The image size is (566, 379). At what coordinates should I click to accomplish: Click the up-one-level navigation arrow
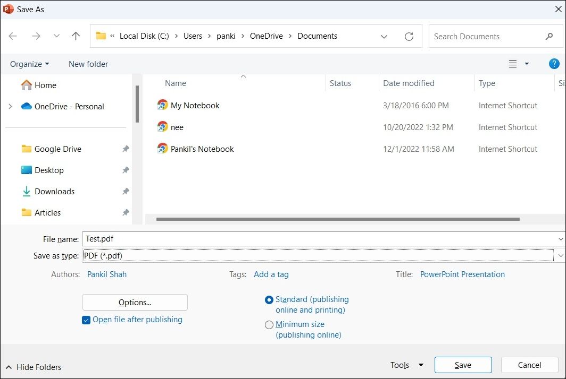(76, 36)
